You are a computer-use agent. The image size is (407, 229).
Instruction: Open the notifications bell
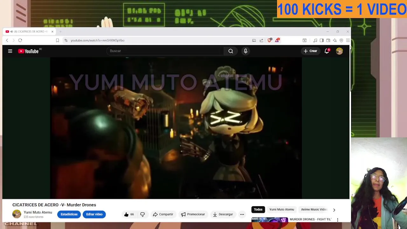[327, 51]
